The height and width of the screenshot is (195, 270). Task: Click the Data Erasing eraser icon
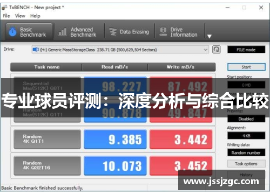click(113, 32)
